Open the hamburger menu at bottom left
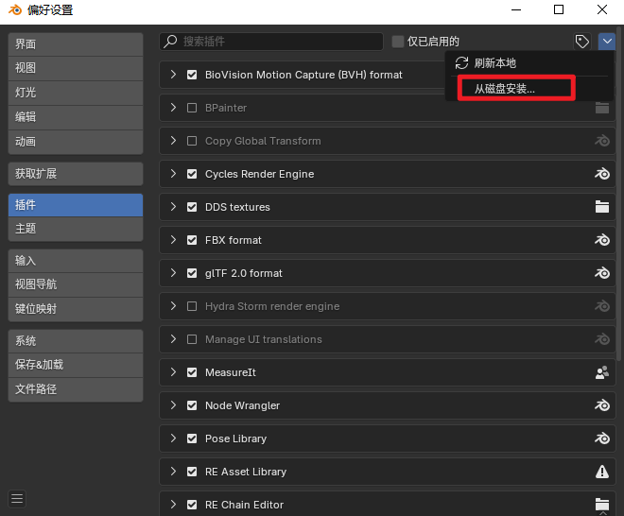 pyautogui.click(x=17, y=498)
